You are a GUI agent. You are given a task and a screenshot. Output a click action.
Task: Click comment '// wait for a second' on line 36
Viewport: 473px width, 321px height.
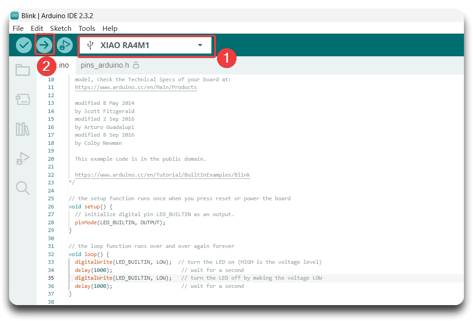(x=213, y=286)
